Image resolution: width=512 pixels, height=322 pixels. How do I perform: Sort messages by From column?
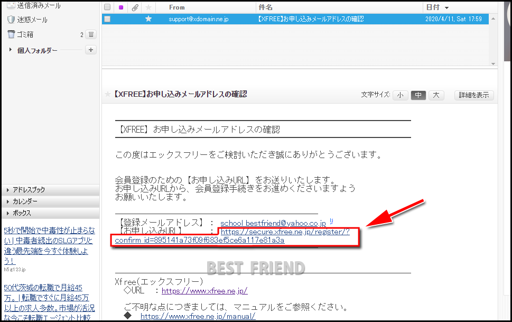point(177,7)
